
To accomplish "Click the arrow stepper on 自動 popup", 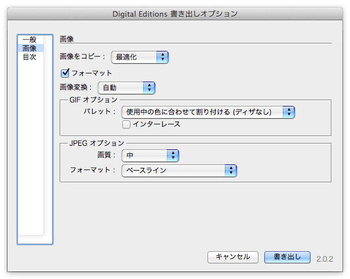I will coord(149,87).
